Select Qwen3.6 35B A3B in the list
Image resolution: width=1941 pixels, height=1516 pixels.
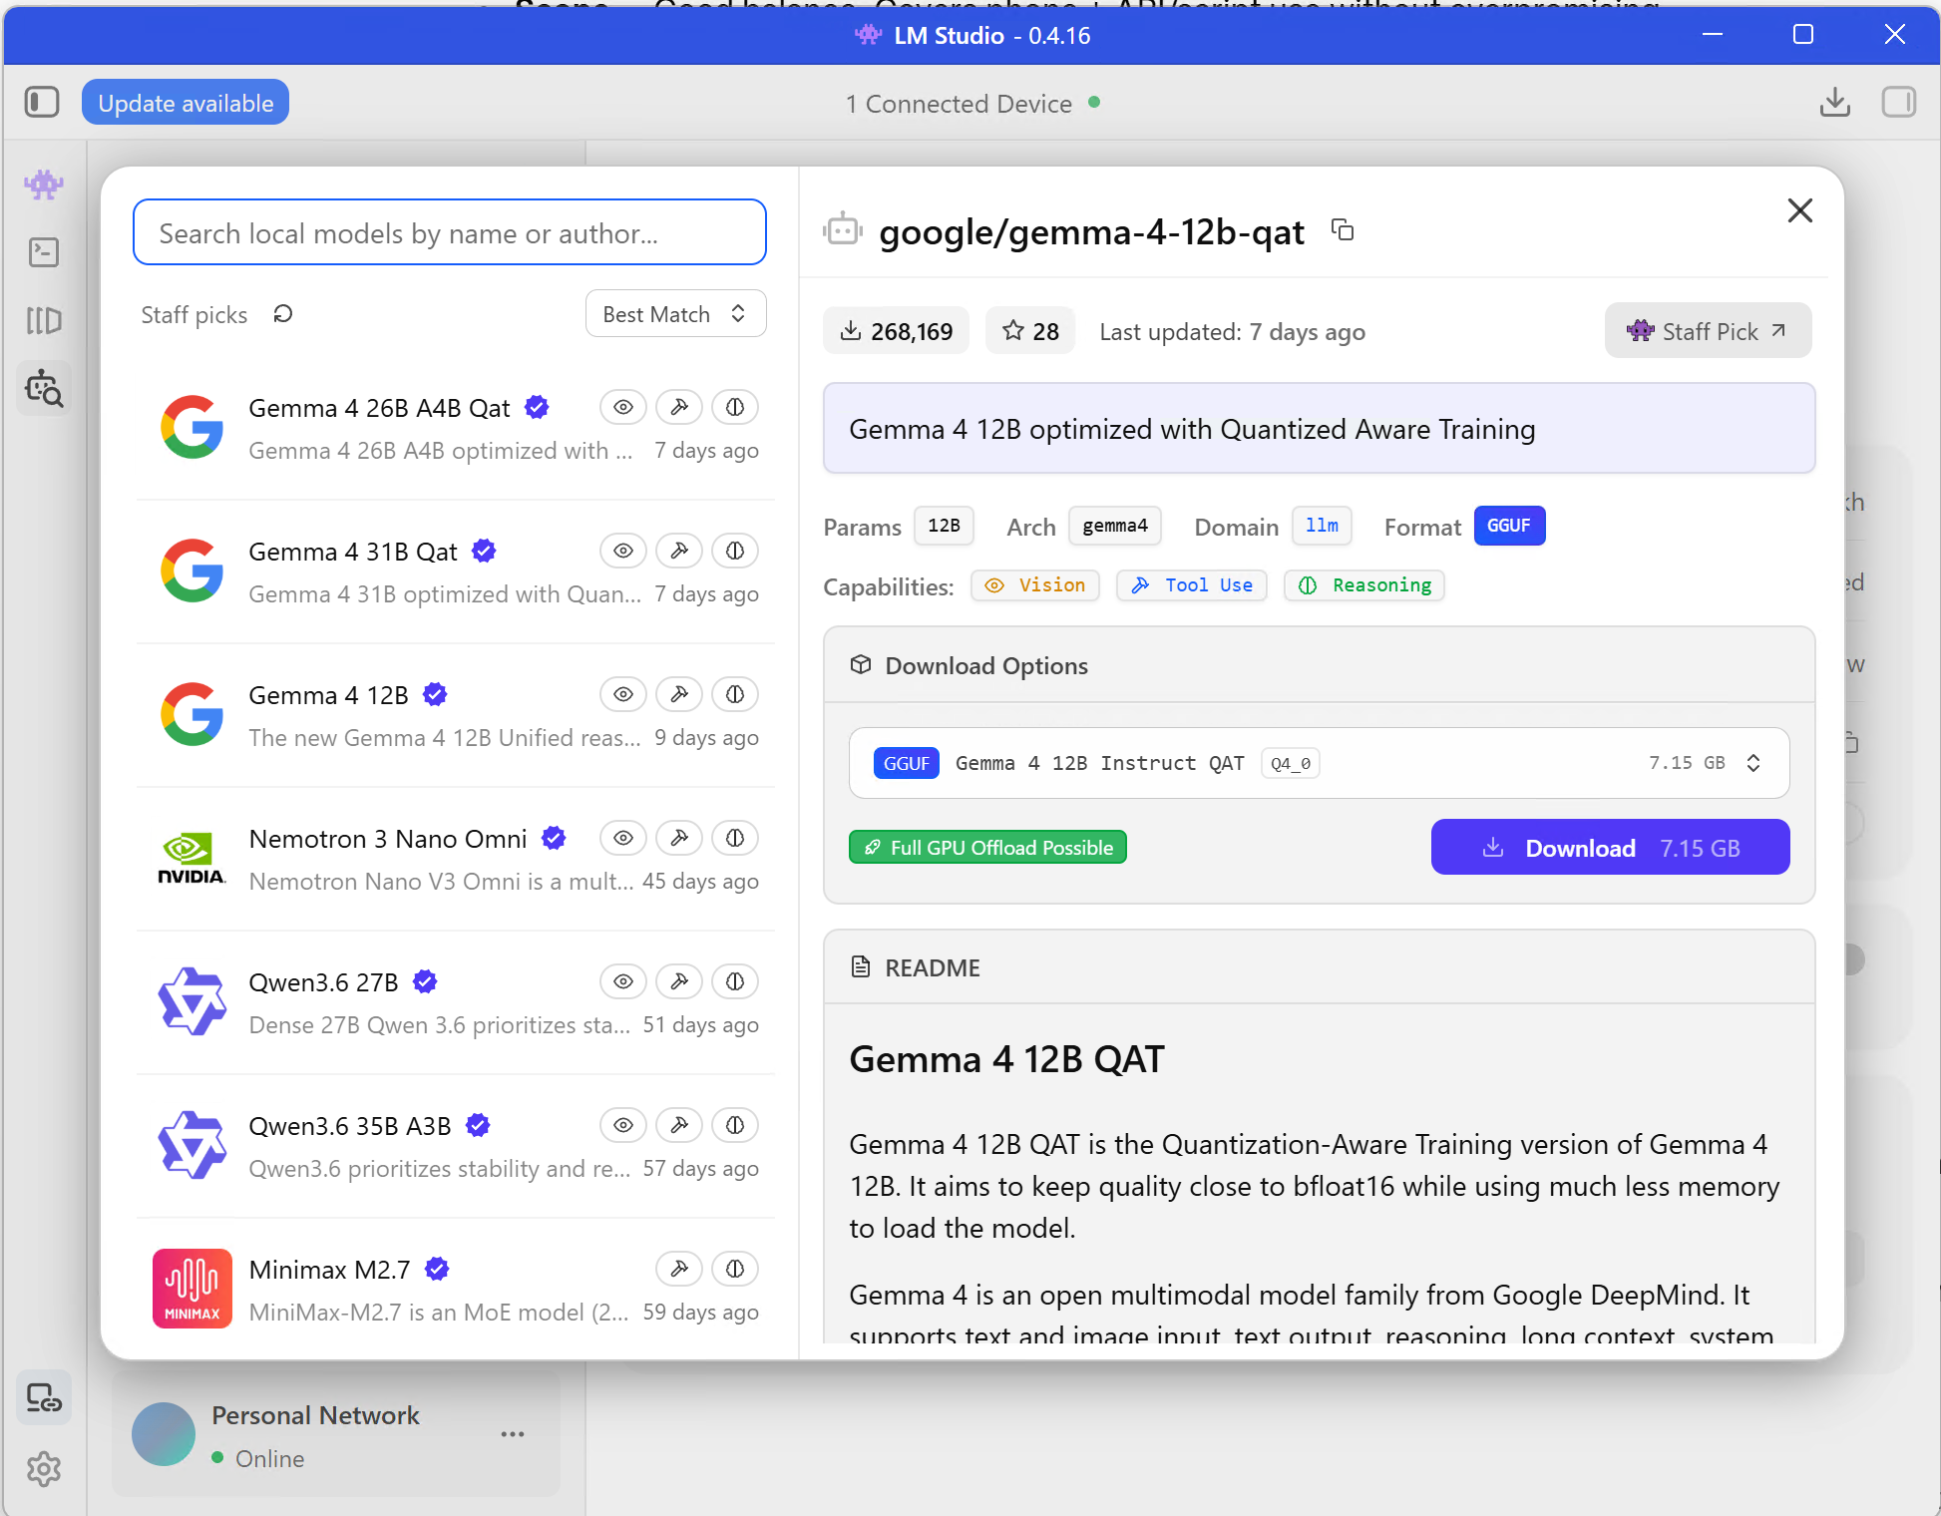point(456,1147)
